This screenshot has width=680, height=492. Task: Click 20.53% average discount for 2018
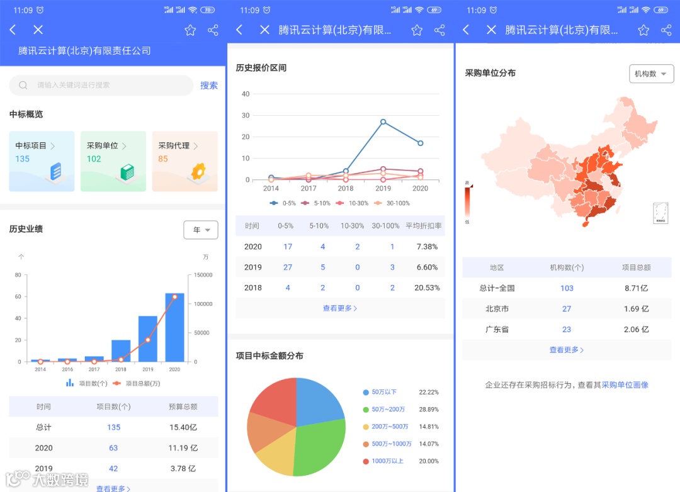pos(427,288)
